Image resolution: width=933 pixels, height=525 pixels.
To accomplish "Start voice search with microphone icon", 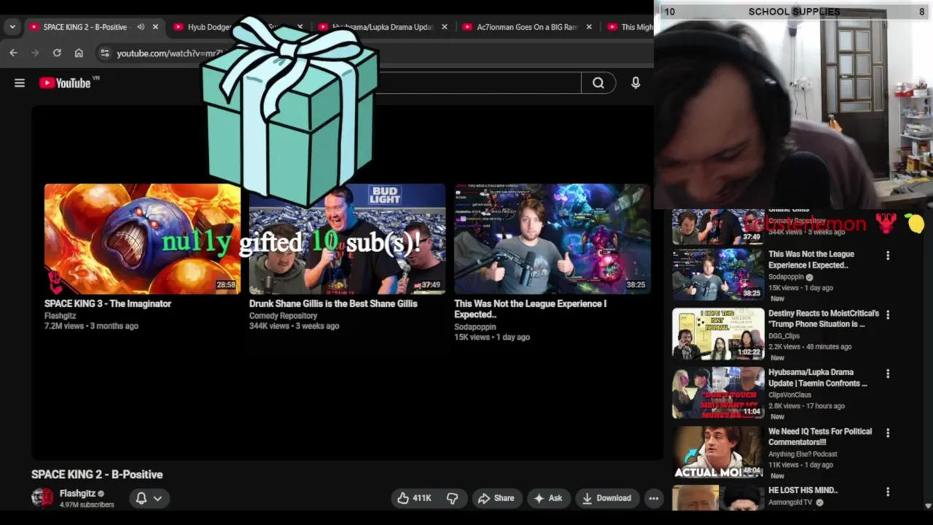I will (636, 83).
